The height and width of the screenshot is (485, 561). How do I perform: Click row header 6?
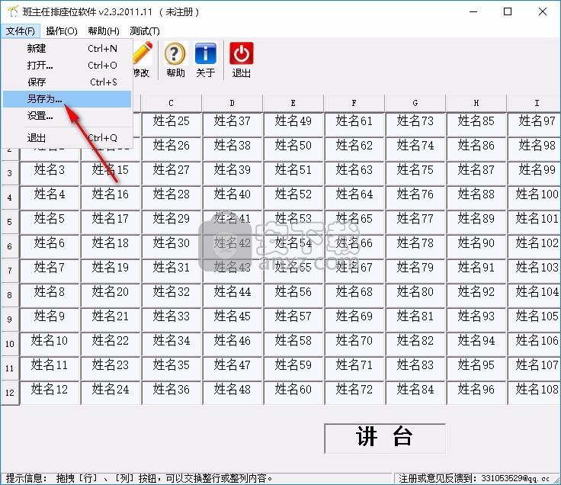10,246
